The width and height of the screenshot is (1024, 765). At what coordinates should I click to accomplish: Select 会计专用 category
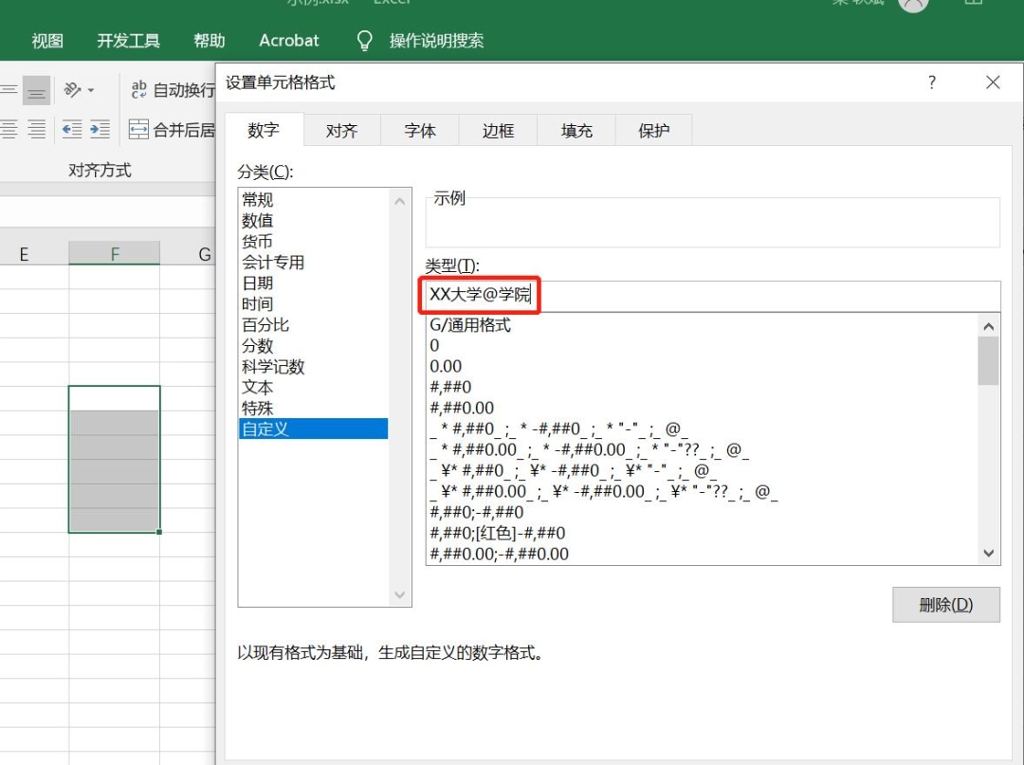coord(314,263)
